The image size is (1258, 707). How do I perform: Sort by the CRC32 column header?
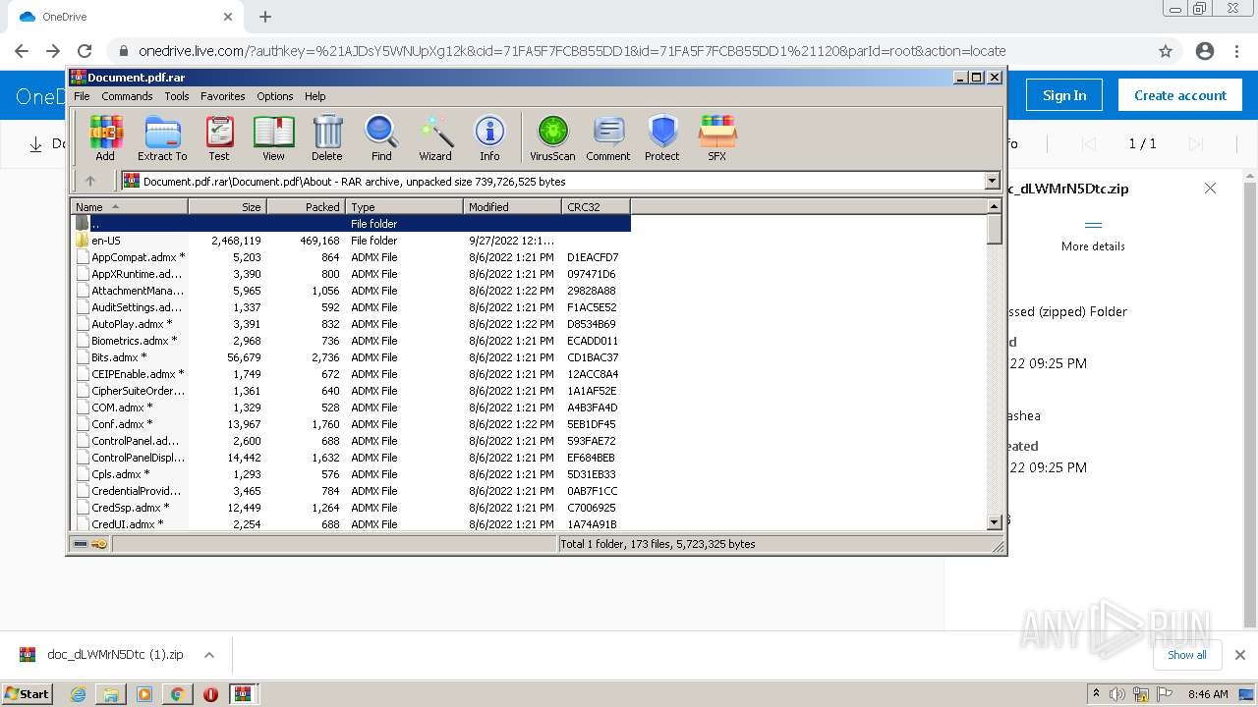pyautogui.click(x=596, y=206)
